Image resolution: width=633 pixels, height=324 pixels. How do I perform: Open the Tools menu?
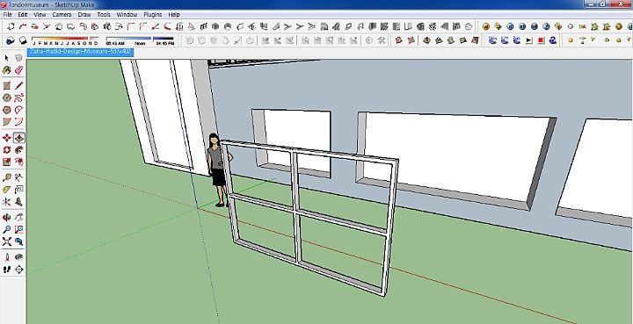coord(104,15)
